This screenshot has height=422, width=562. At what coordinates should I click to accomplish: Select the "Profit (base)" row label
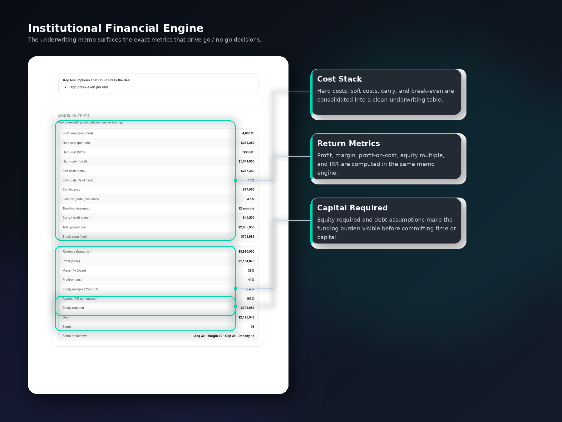(x=71, y=261)
